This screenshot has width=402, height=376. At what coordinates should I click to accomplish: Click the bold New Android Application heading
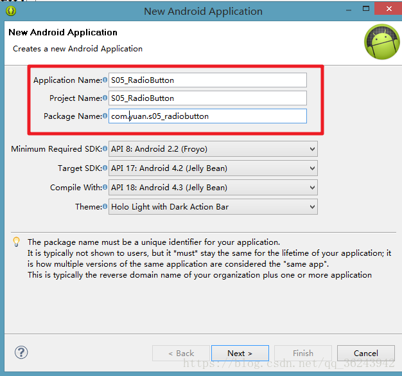tap(63, 32)
